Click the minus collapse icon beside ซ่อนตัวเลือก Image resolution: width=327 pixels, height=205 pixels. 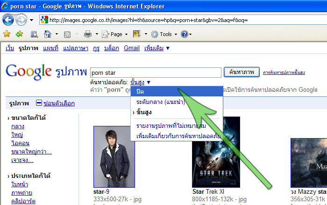(x=39, y=103)
